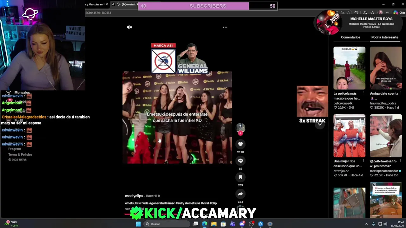The width and height of the screenshot is (406, 228).
Task: Open the LaReinaDelFlow suggested video thumbnail
Action: click(x=386, y=136)
